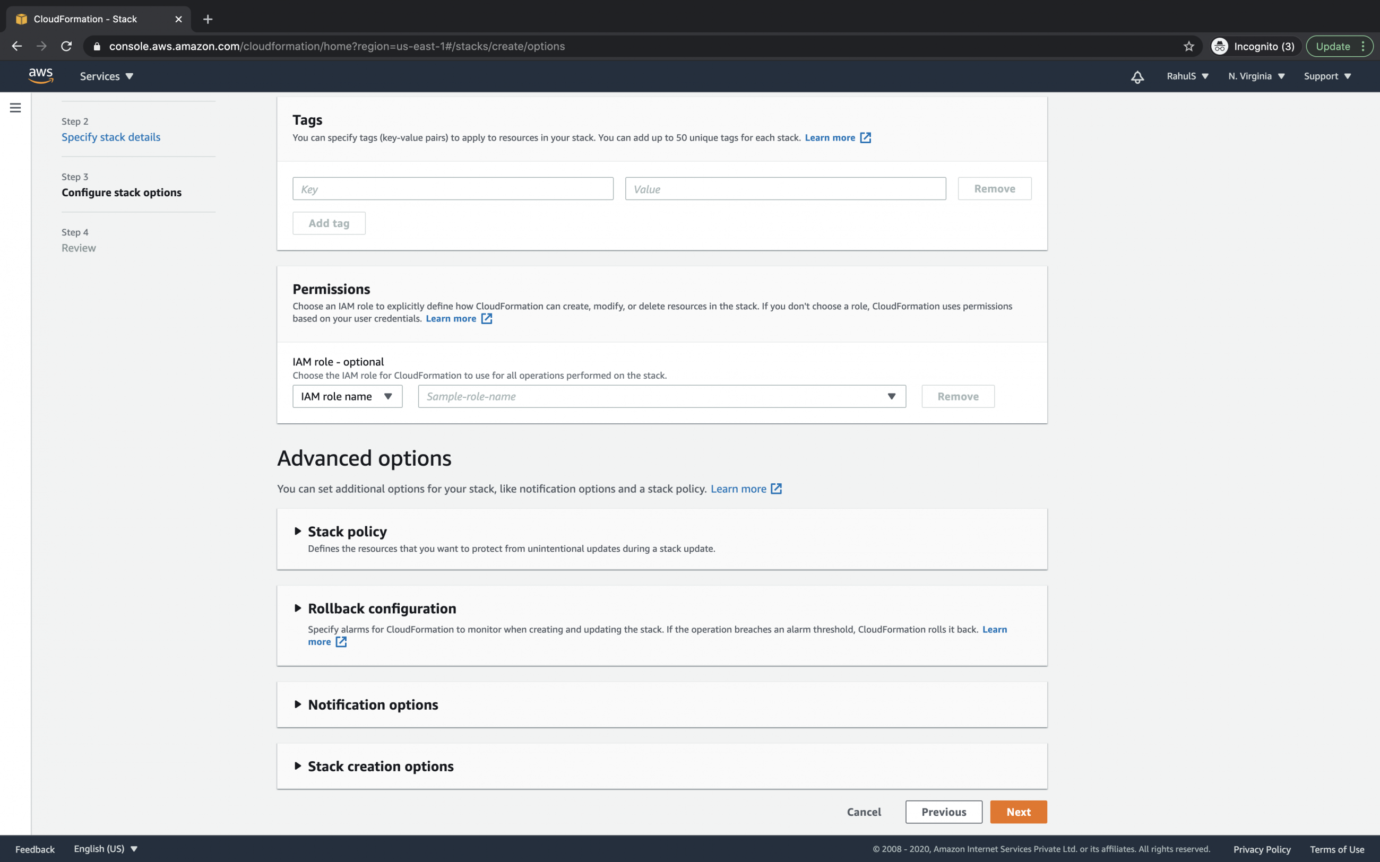Go to the Specify stack details step
This screenshot has height=862, width=1380.
pyautogui.click(x=110, y=137)
